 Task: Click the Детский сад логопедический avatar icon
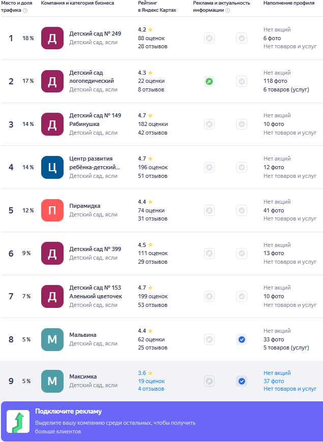pos(52,81)
